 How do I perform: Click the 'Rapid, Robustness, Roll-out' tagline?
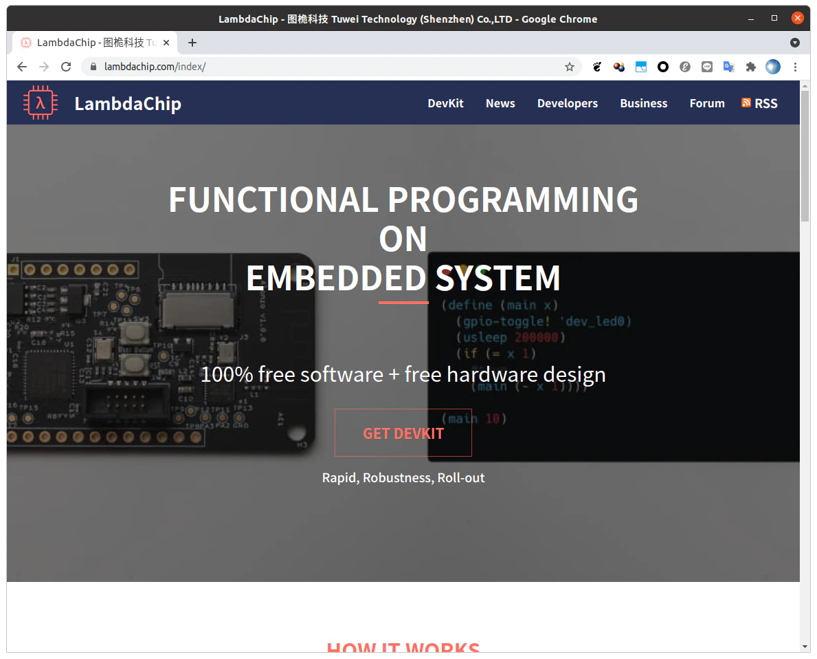point(403,477)
